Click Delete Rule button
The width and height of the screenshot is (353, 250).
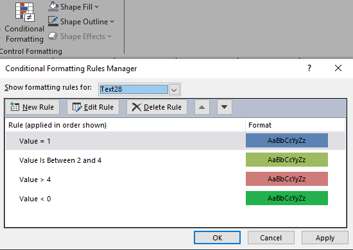pos(157,107)
